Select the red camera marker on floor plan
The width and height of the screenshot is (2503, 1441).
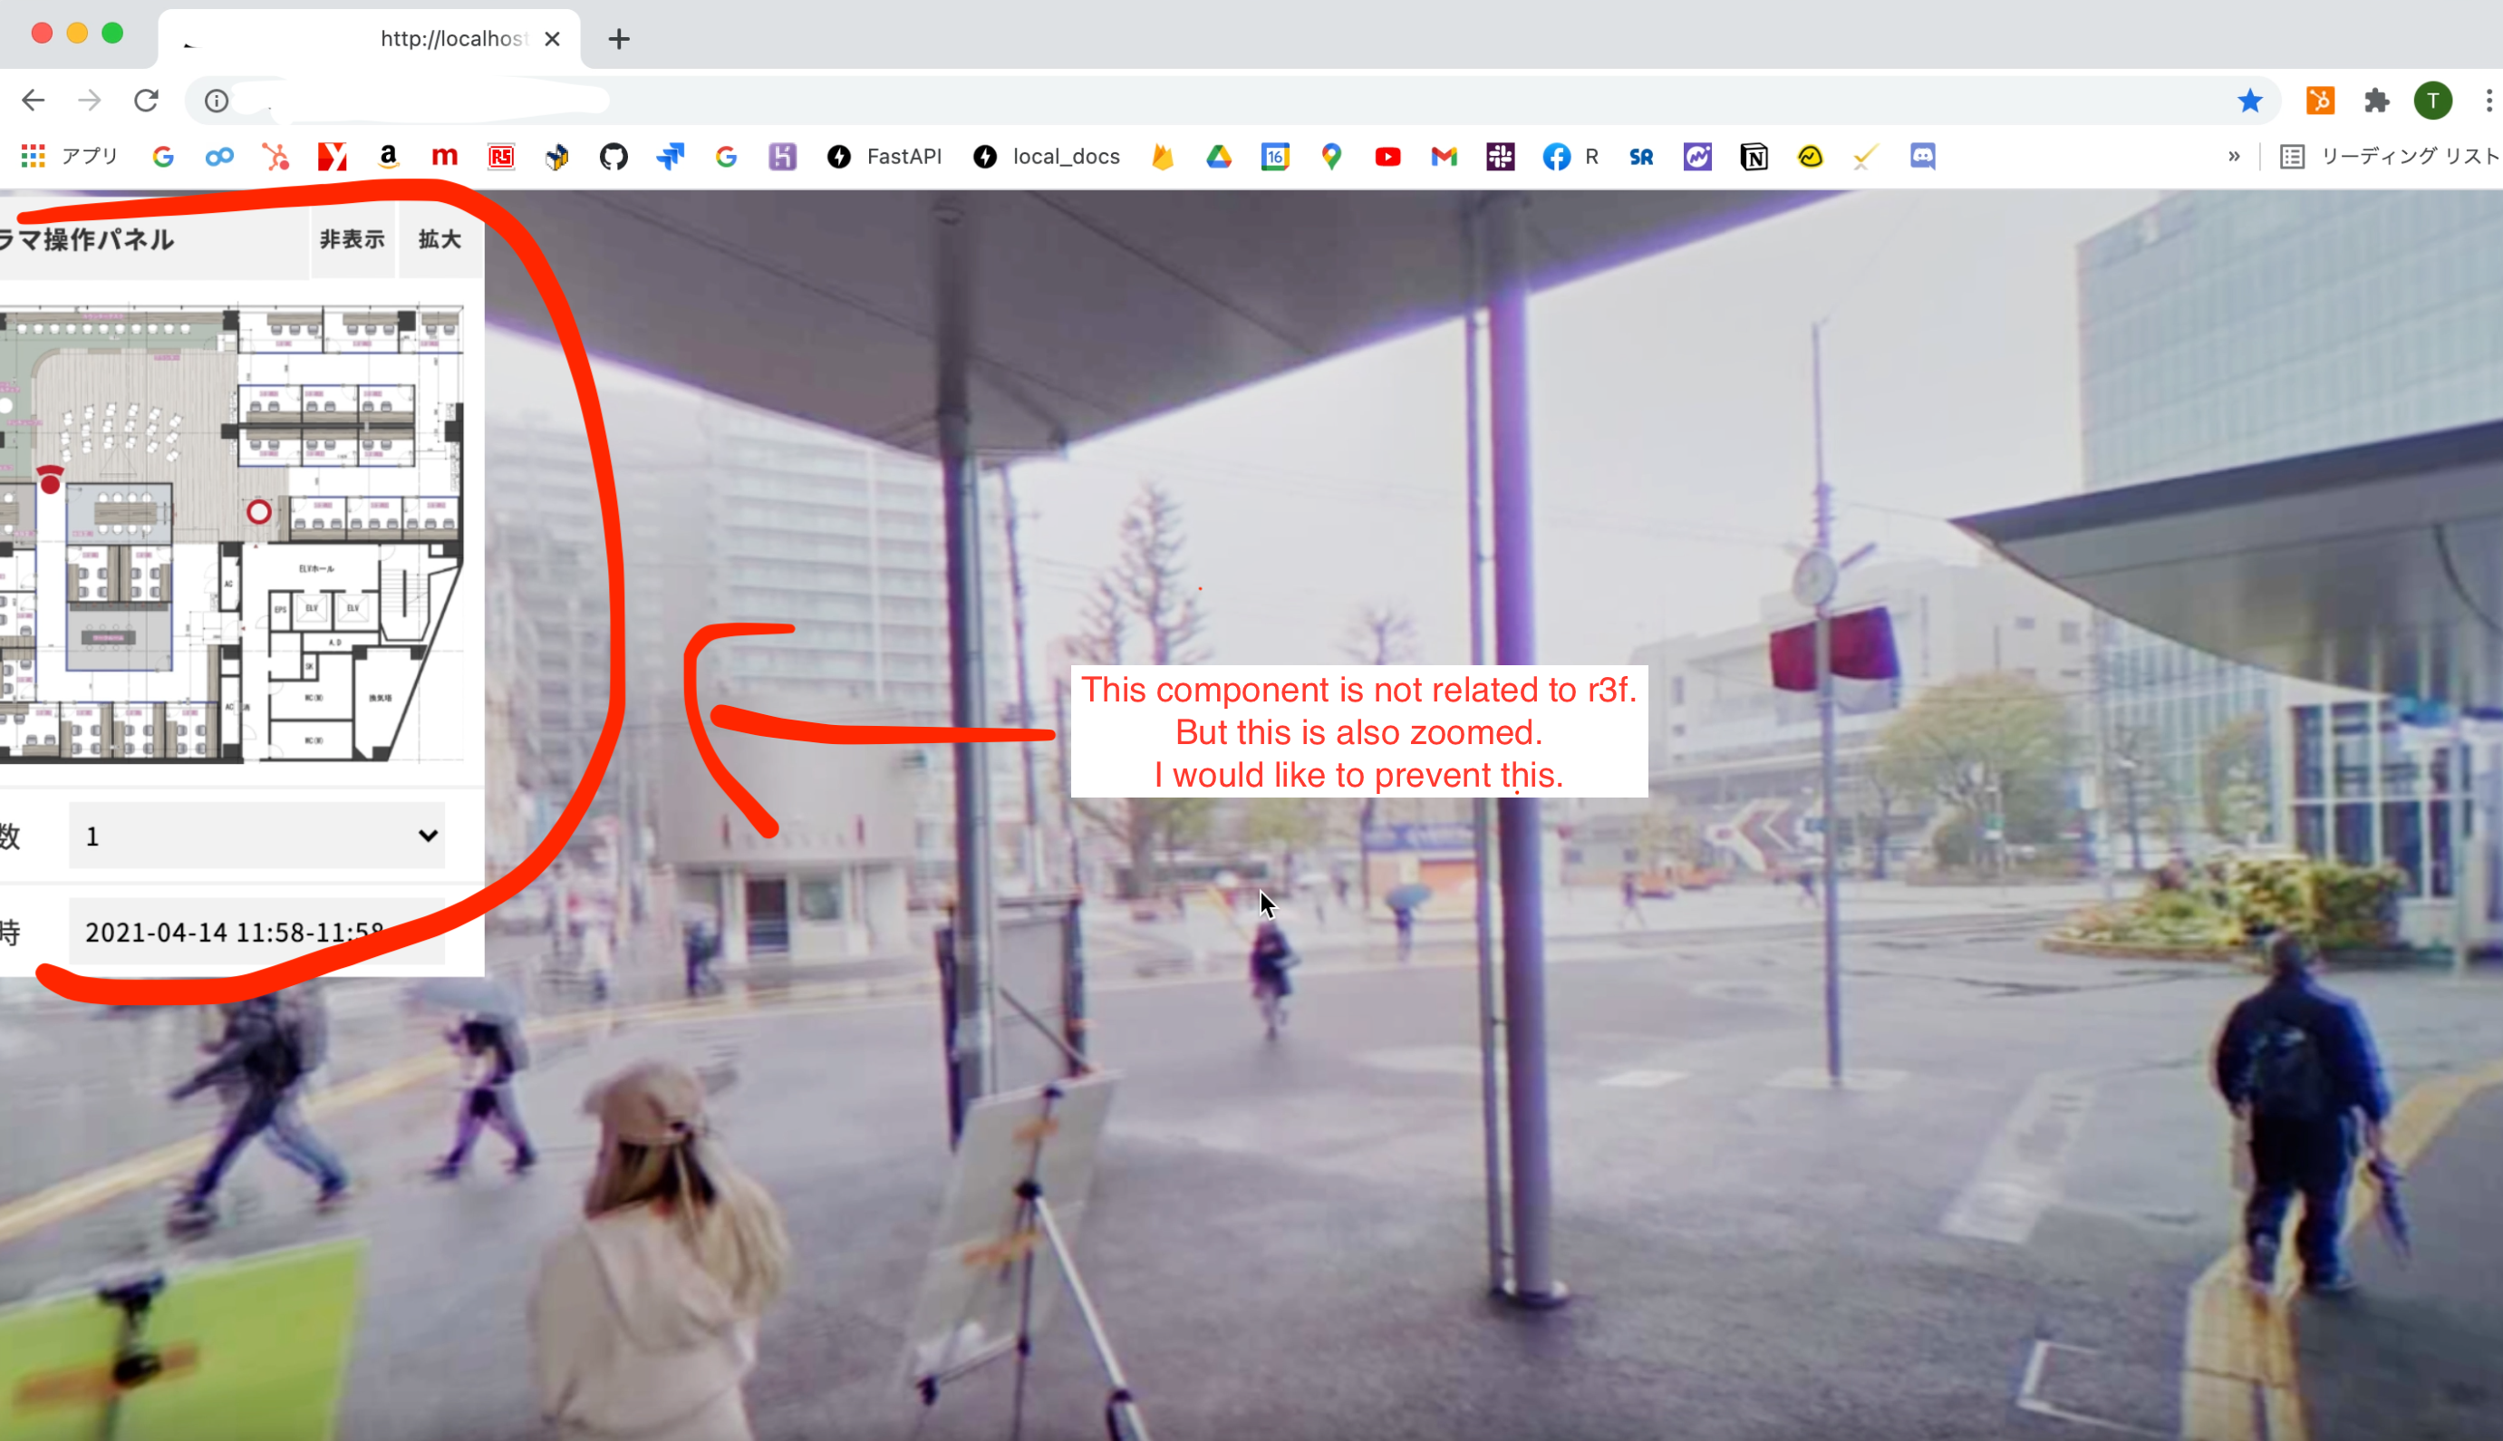[x=51, y=479]
